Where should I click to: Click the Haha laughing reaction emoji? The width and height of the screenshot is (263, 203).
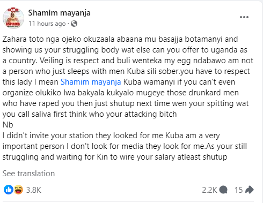pyautogui.click(x=18, y=190)
